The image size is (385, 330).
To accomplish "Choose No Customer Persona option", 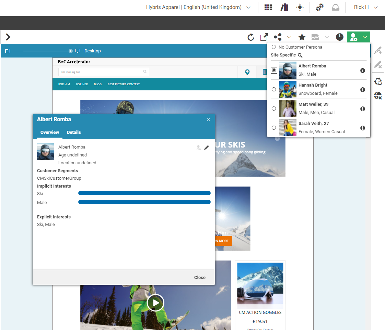I will pyautogui.click(x=274, y=47).
